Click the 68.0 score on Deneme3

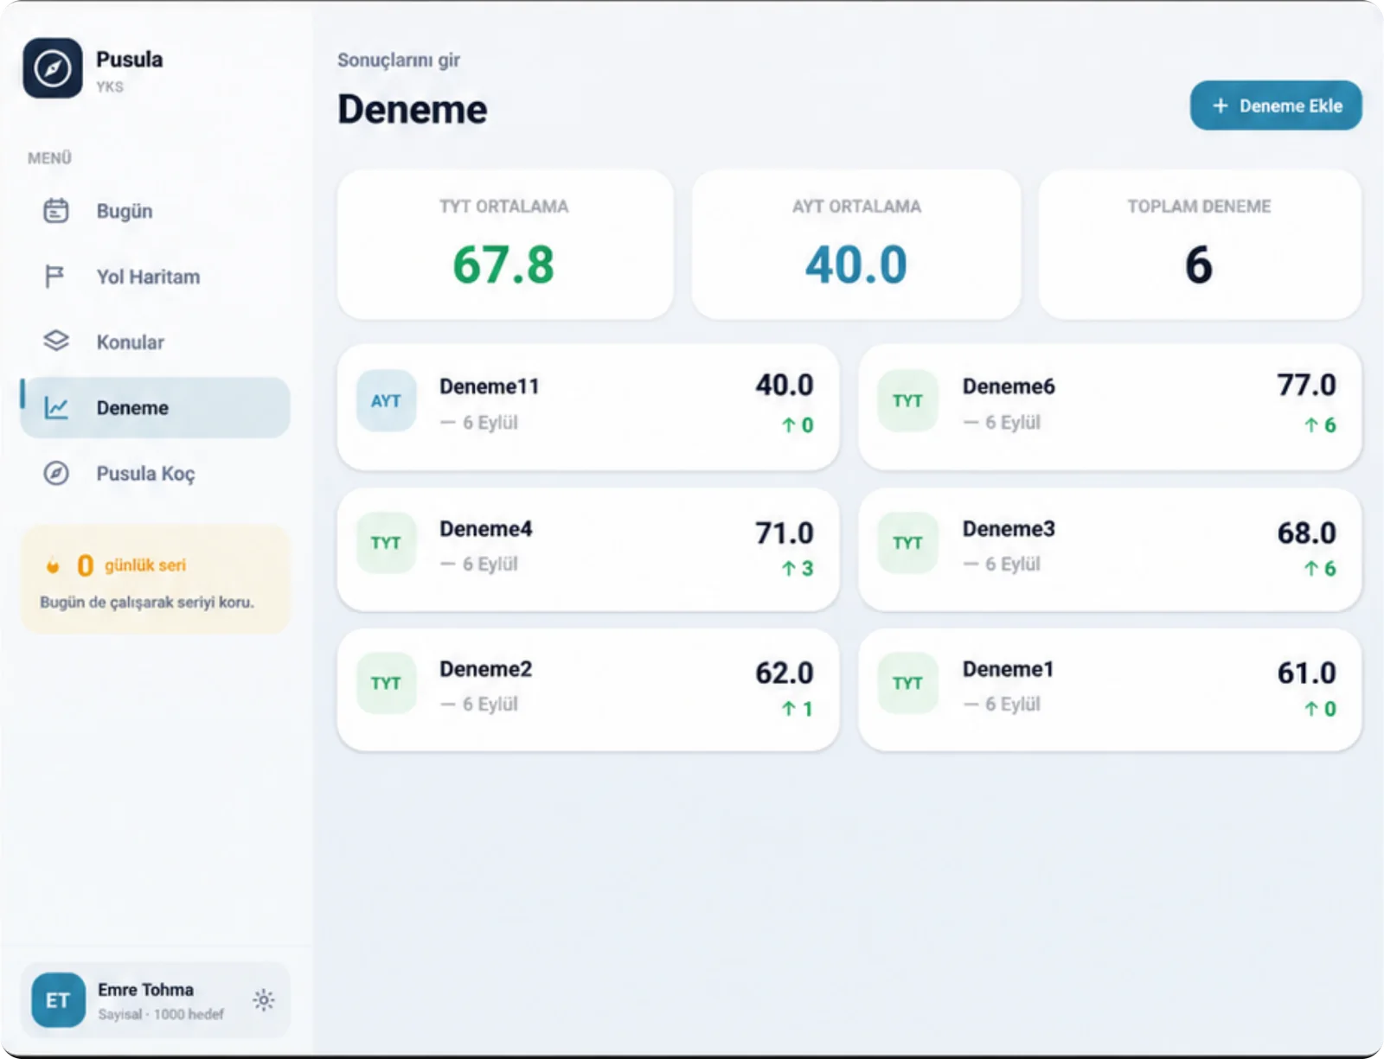1306,533
